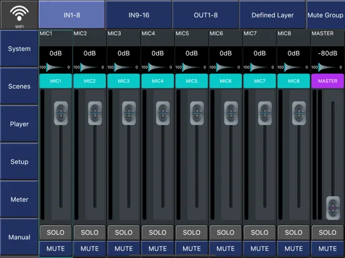The width and height of the screenshot is (345, 258).
Task: Select the purple MASTER channel button
Action: [x=327, y=81]
